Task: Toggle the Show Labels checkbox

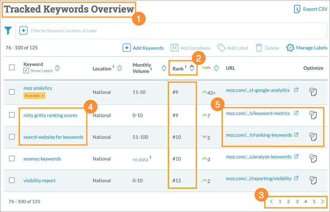Action: click(x=25, y=70)
